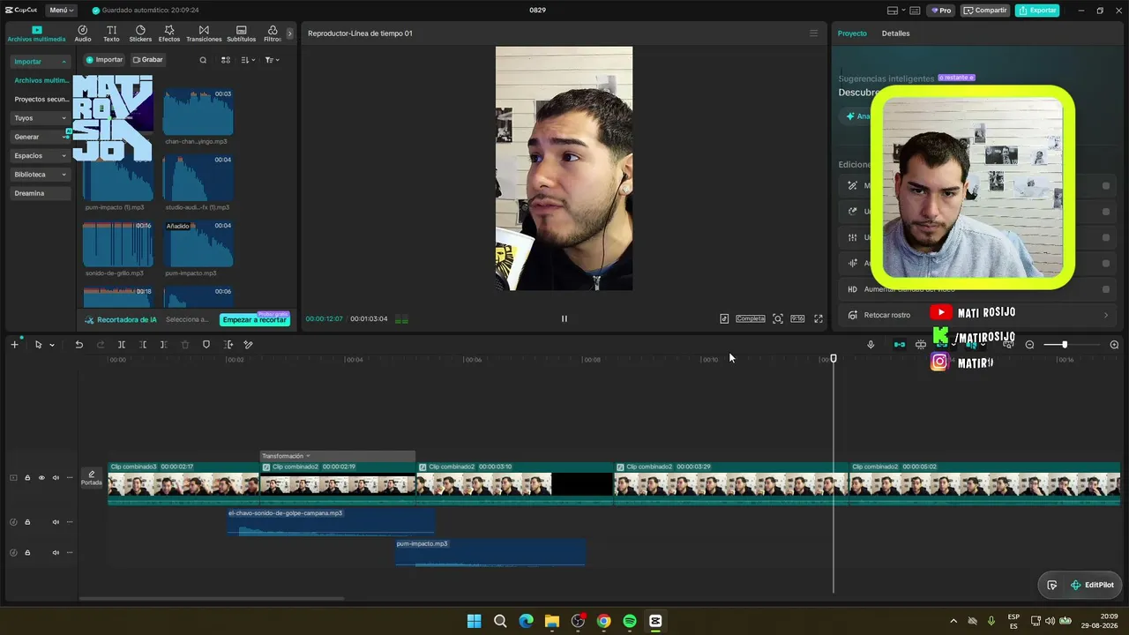Click the timeline add (plus) icon

coord(14,345)
